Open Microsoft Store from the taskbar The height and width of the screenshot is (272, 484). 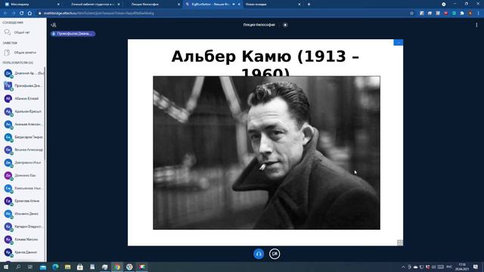point(80,267)
